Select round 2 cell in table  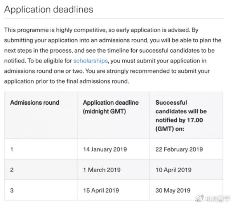41,170
